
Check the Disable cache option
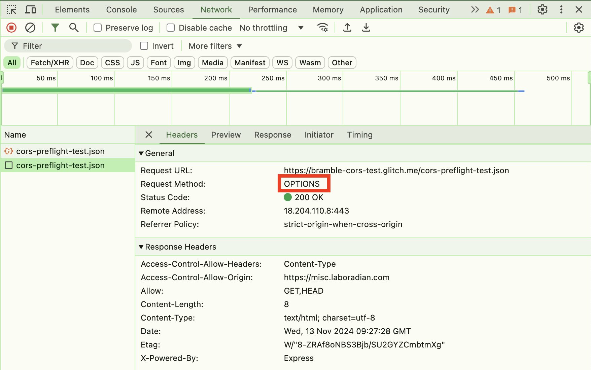[x=171, y=28]
